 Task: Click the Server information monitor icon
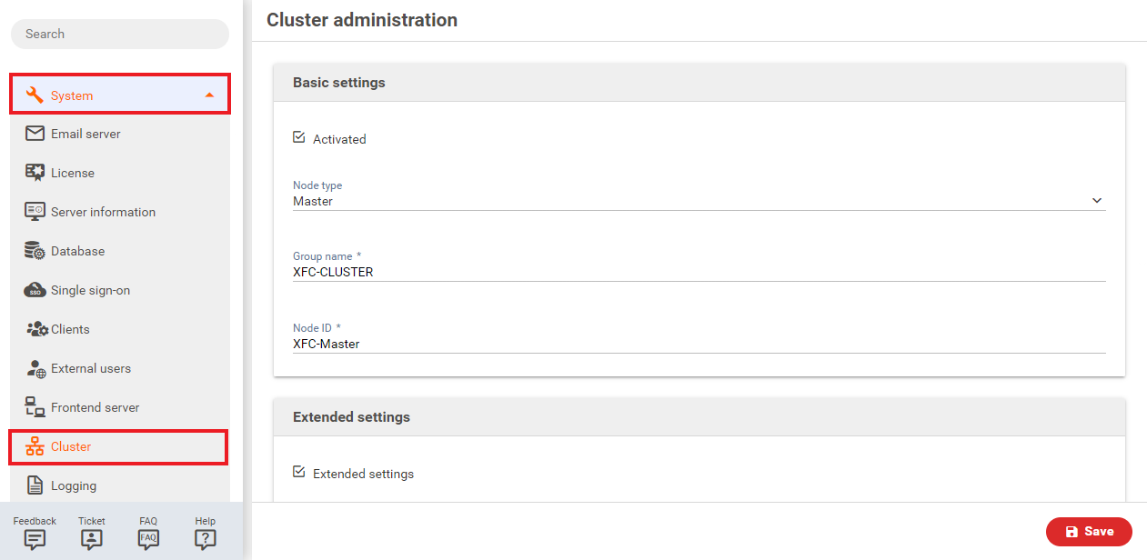point(35,212)
